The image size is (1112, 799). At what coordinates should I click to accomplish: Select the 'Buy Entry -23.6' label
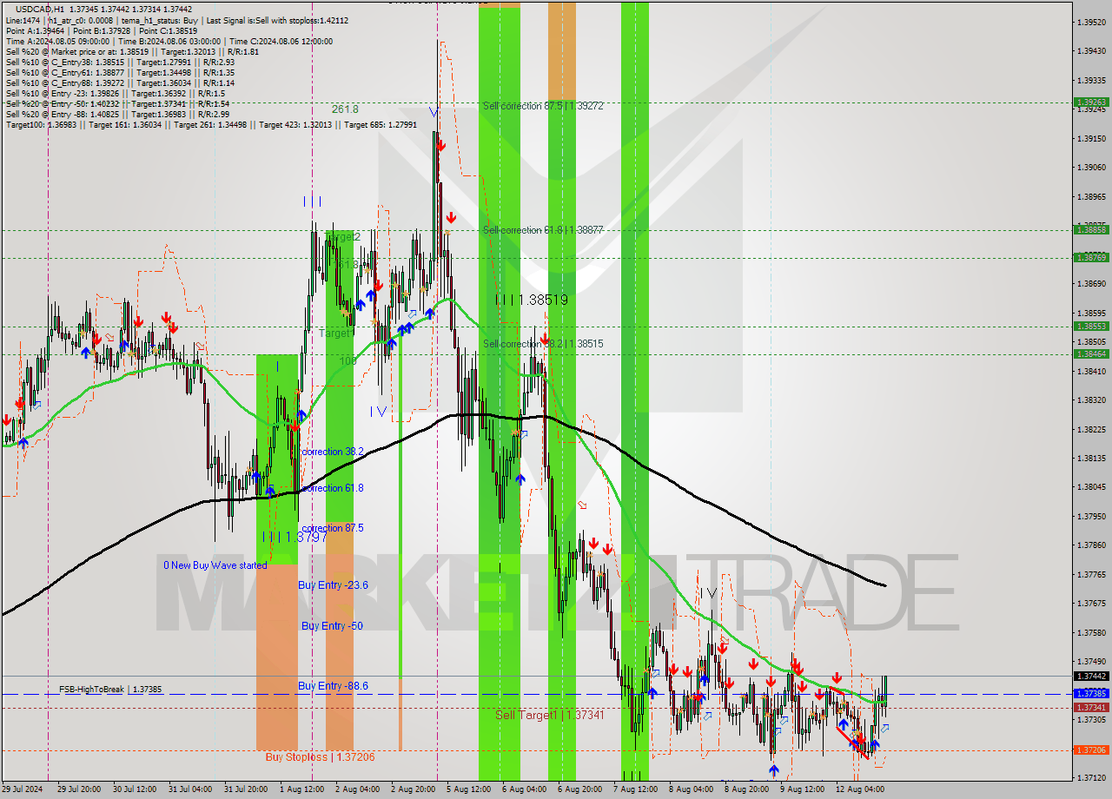[x=334, y=585]
